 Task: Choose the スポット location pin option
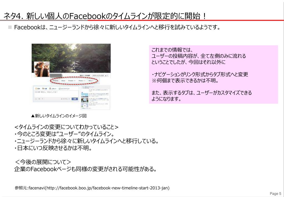pyautogui.click(x=53, y=88)
